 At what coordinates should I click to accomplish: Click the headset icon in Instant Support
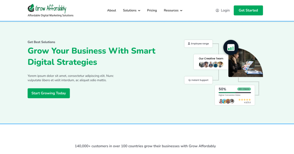[189, 80]
